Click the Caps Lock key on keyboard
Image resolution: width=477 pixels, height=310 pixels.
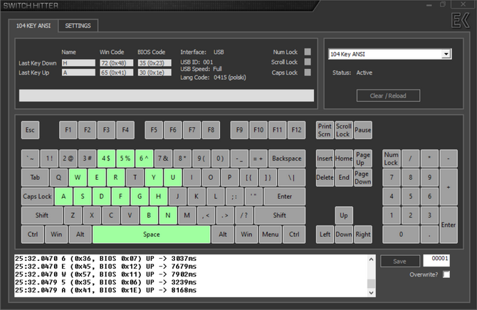click(x=37, y=196)
